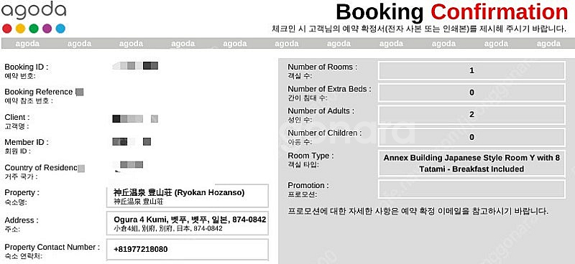This screenshot has height=264, width=575.
Task: Click the empty Promotion field
Action: point(471,189)
